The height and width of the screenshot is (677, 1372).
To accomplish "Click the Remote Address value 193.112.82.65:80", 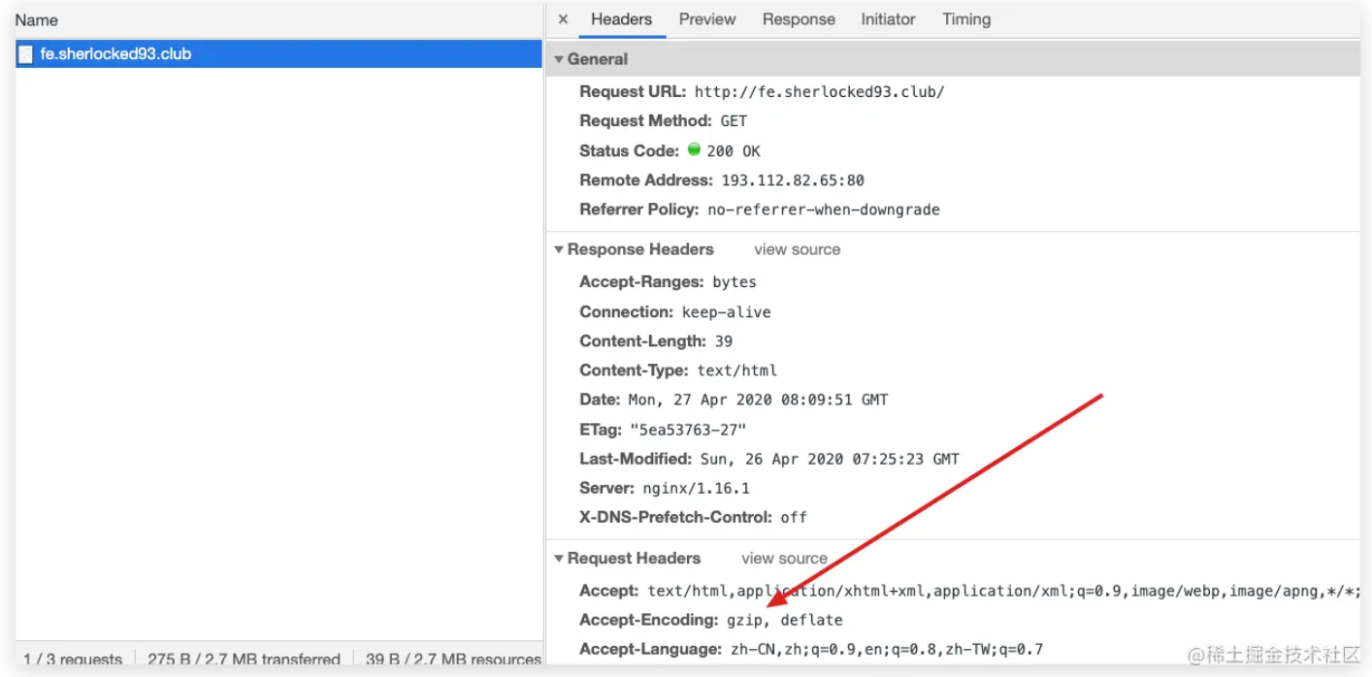I will pos(792,180).
